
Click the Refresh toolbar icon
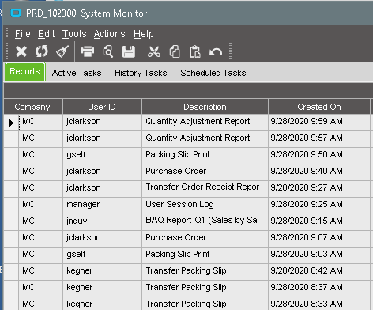coord(42,51)
